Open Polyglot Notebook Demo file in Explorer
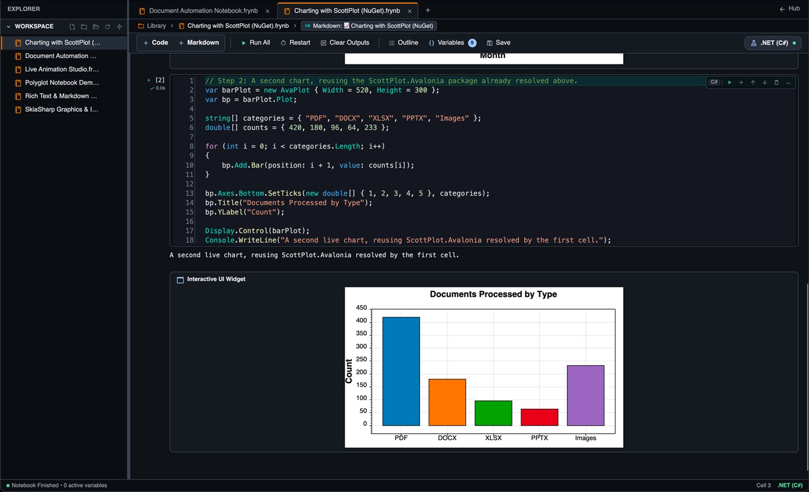Viewport: 809px width, 492px height. click(63, 83)
